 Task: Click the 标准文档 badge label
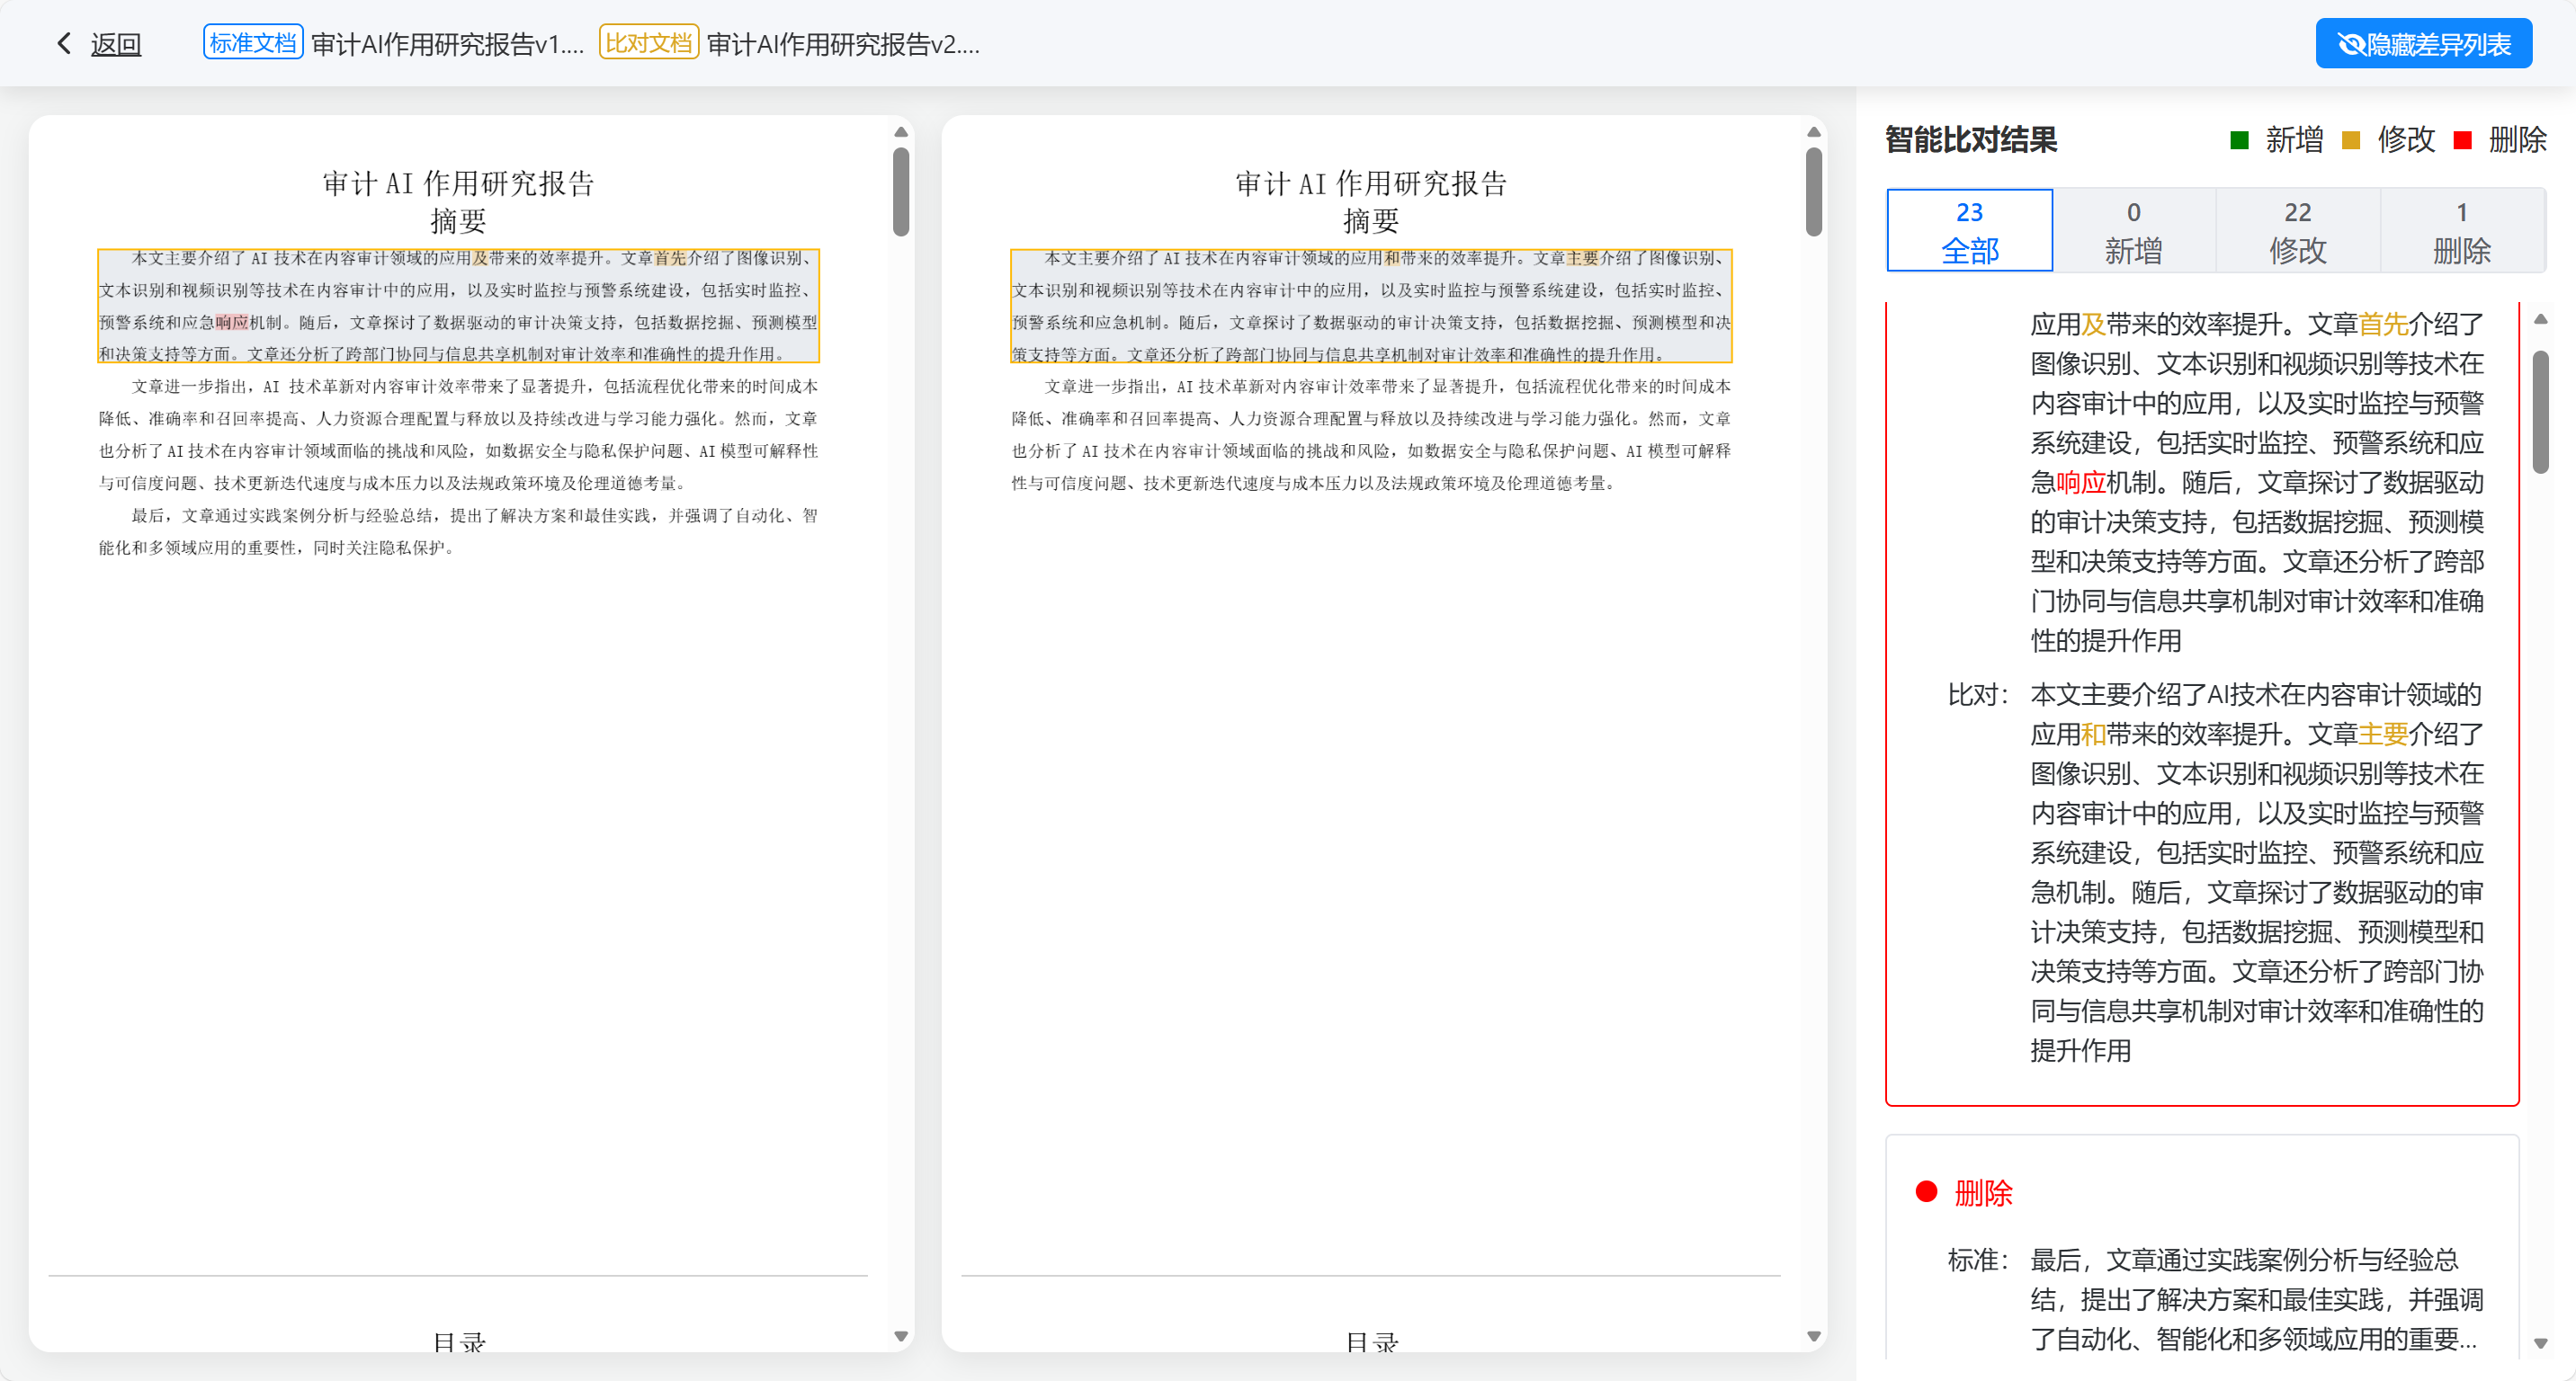tap(252, 43)
